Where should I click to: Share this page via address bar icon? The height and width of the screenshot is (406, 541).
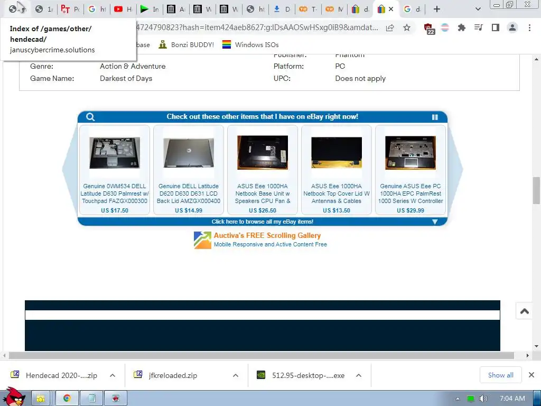(390, 28)
